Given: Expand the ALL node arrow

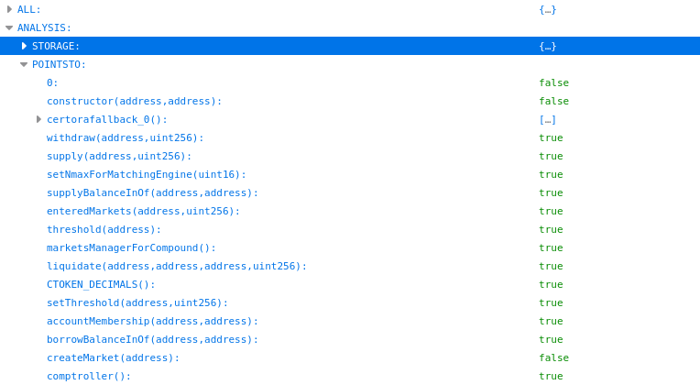Looking at the screenshot, I should tap(9, 9).
